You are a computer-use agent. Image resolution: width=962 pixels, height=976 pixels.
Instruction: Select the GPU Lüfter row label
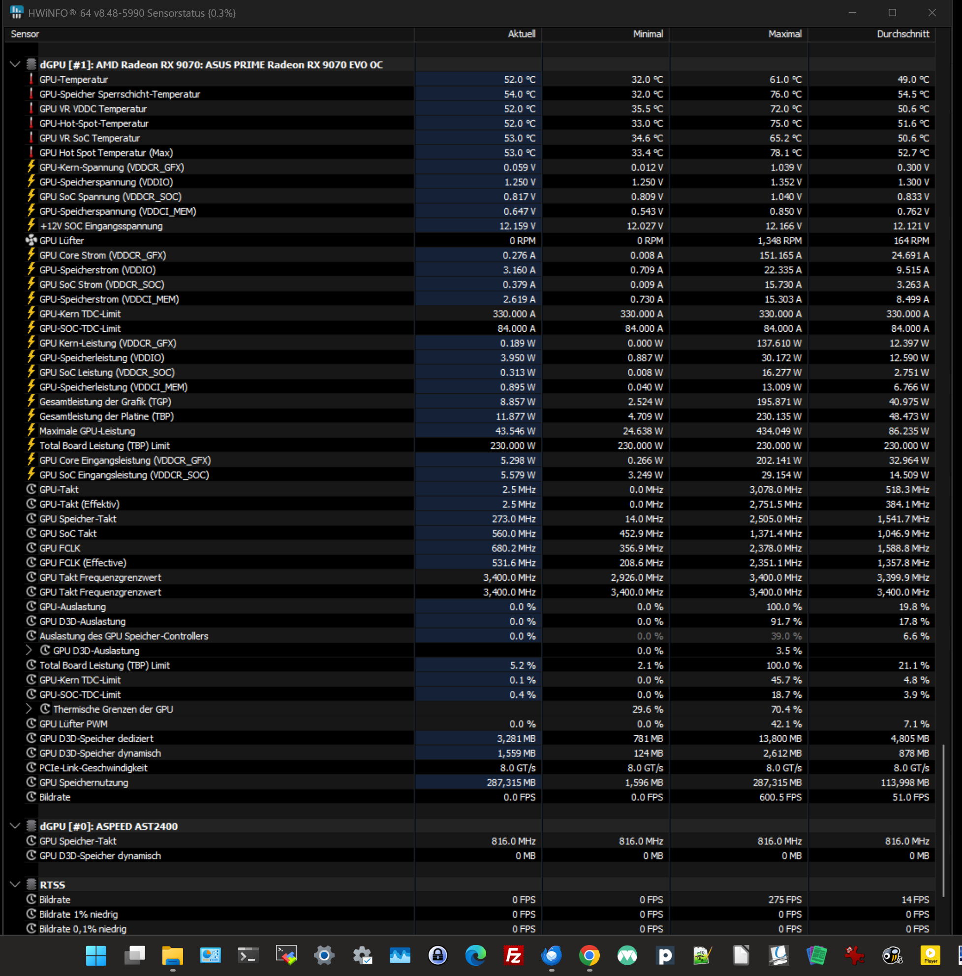62,241
